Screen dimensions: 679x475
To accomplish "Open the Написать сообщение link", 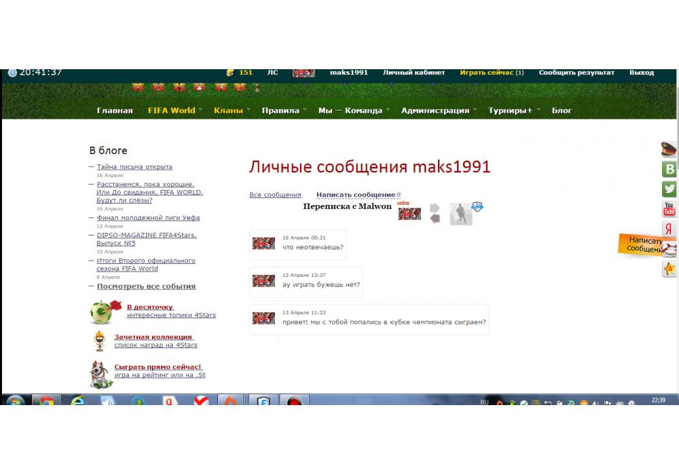I will pos(356,195).
